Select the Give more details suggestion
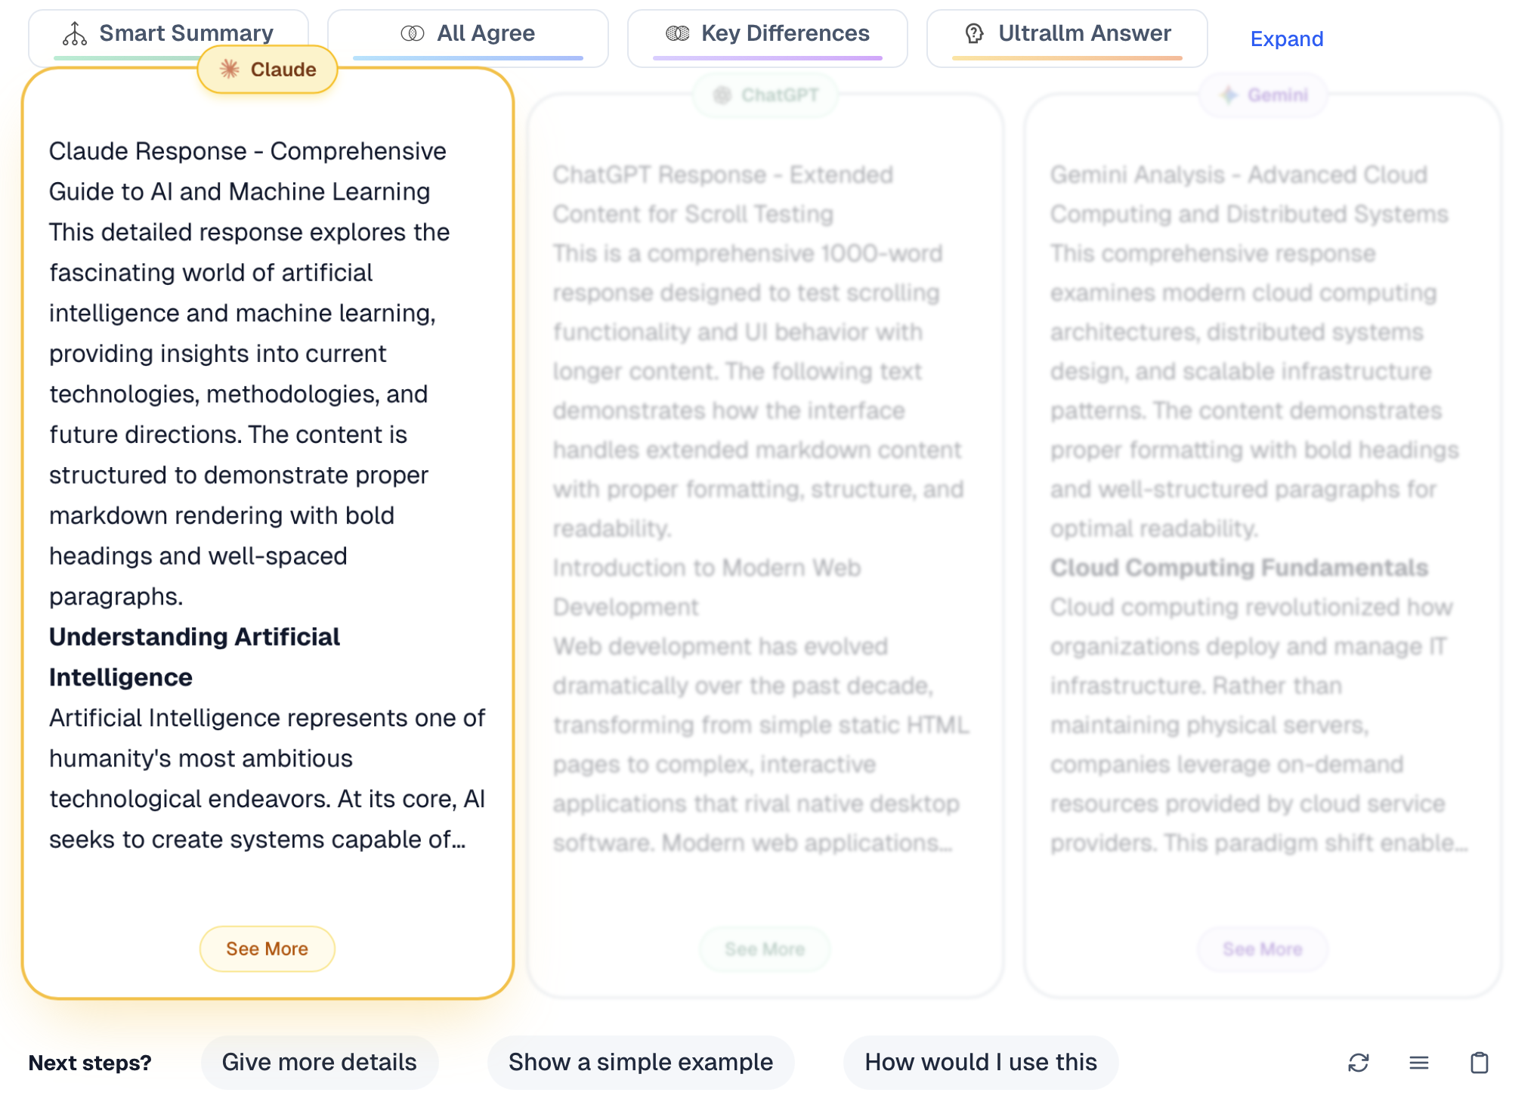1540x1105 pixels. pyautogui.click(x=319, y=1062)
